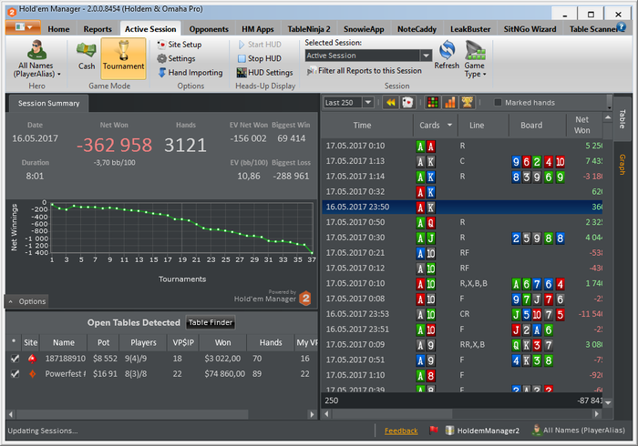Open Hand Importing options
638x446 pixels.
pyautogui.click(x=190, y=72)
